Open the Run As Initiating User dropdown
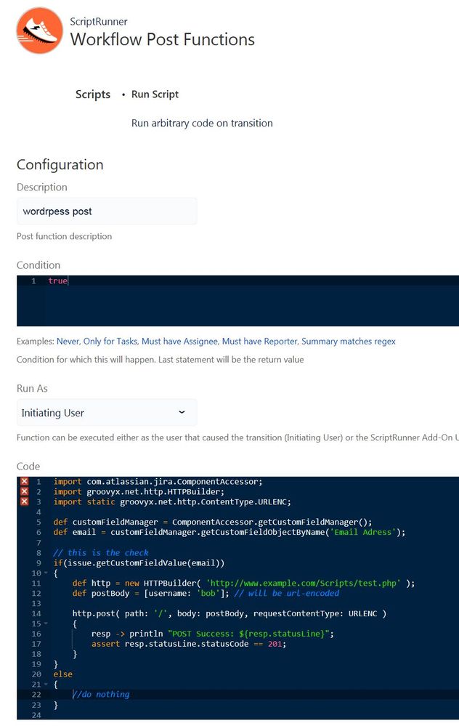459x726 pixels. [x=107, y=413]
